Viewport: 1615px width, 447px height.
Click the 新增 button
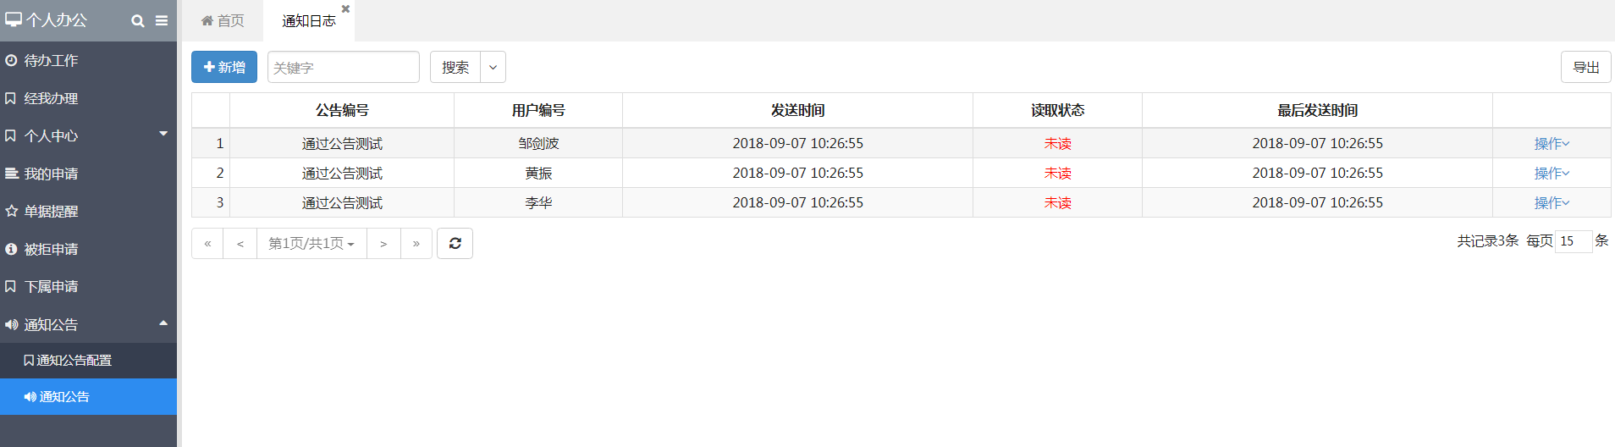tap(224, 67)
